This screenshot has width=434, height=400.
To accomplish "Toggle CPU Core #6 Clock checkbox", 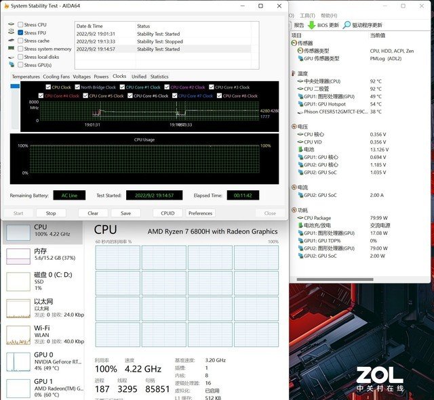I will coord(130,95).
